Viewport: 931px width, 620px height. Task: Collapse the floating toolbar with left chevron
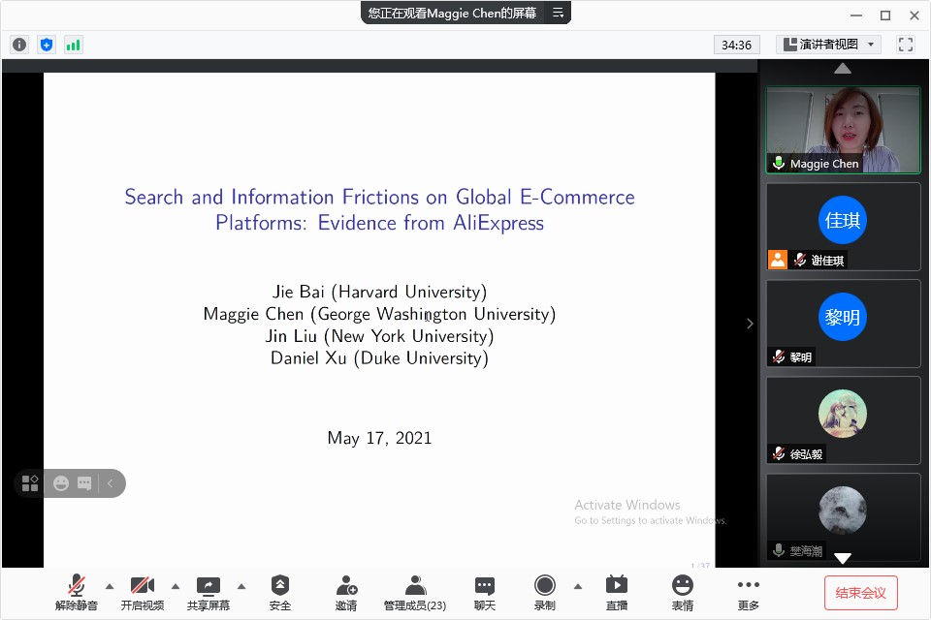[x=110, y=483]
